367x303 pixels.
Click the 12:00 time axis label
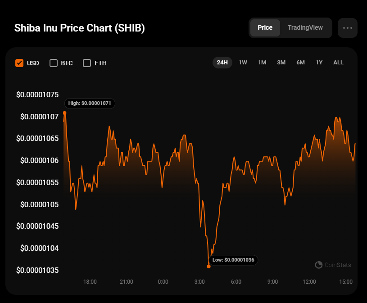pos(309,282)
